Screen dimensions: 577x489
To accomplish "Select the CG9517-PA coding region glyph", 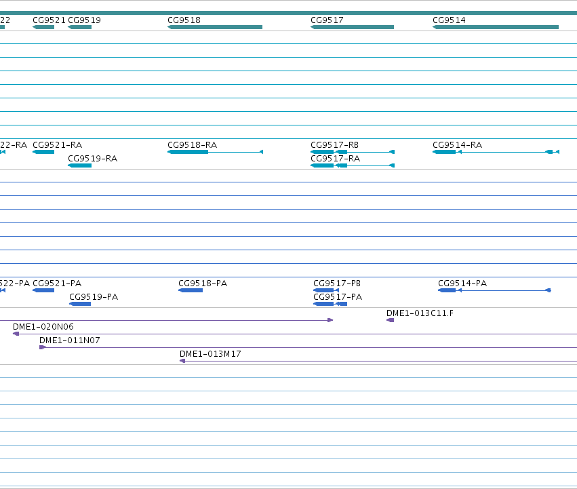I will click(330, 304).
